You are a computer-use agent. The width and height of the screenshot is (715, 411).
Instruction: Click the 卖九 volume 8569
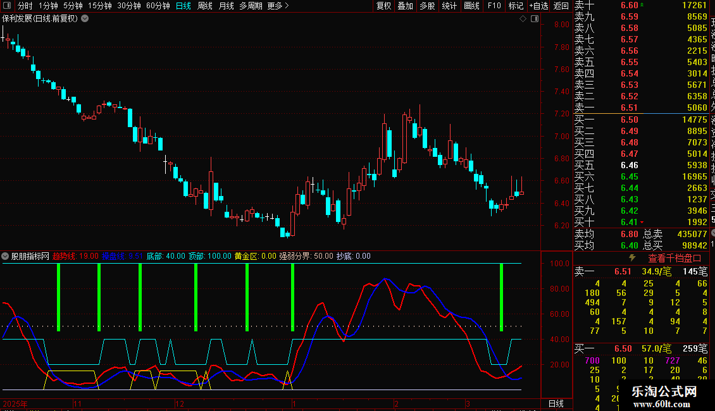(x=697, y=16)
